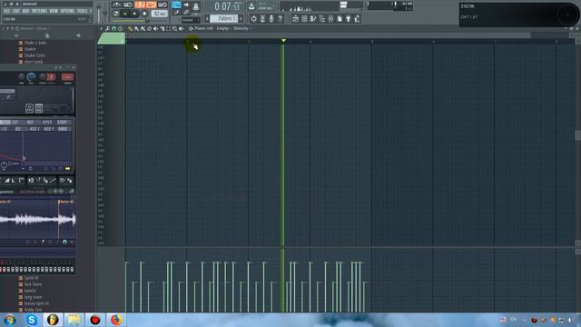Select 'tang snare' in browser
Image resolution: width=581 pixels, height=327 pixels.
[x=33, y=297]
